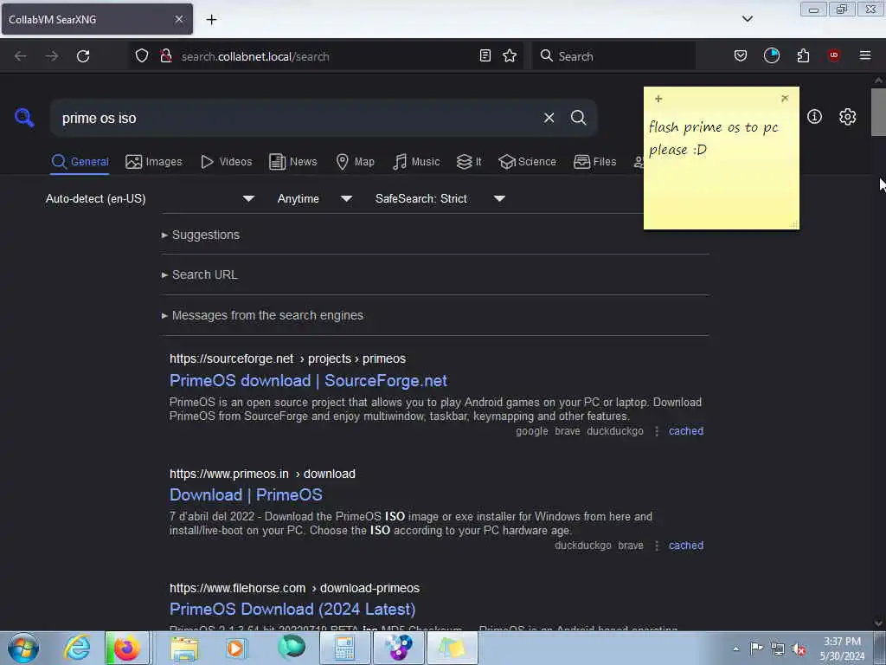Open the tracking protection shield icon
Screen dimensions: 886x665
click(x=142, y=55)
